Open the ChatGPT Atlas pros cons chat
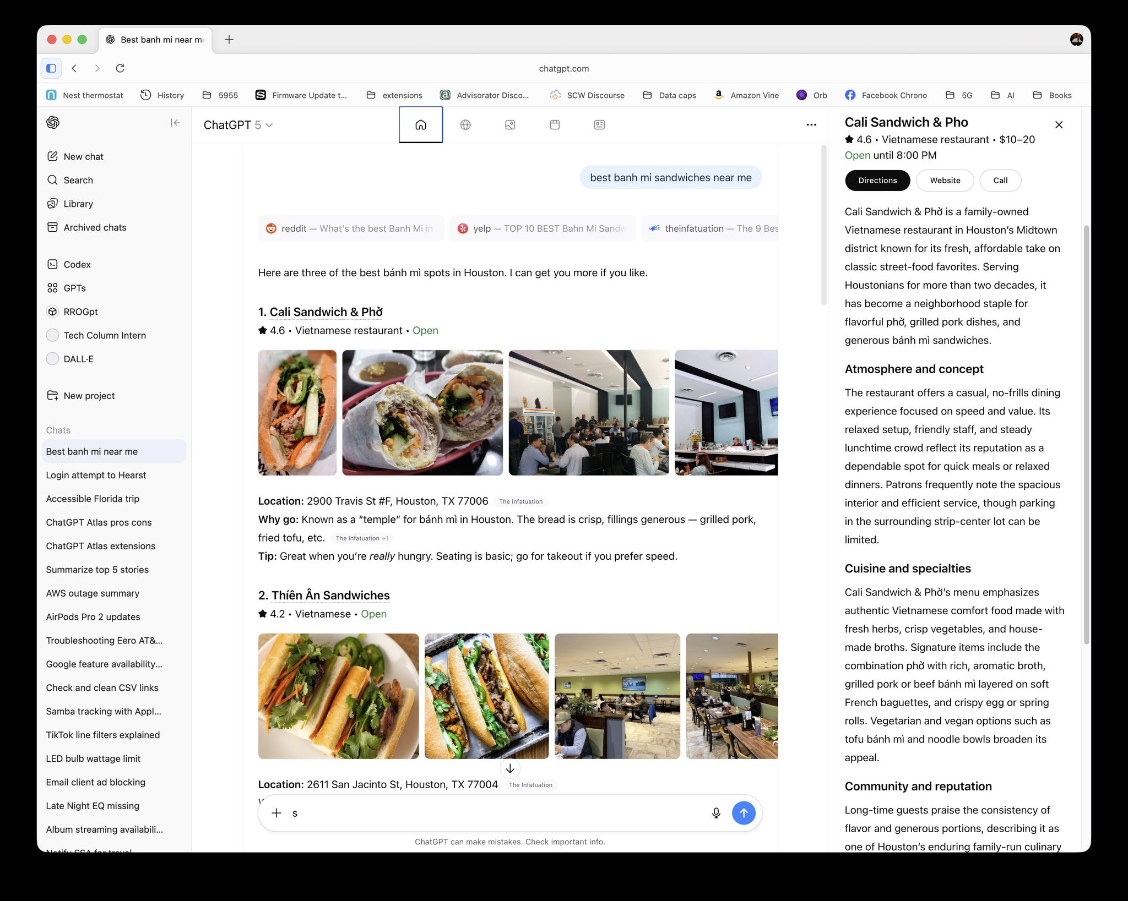 click(99, 522)
